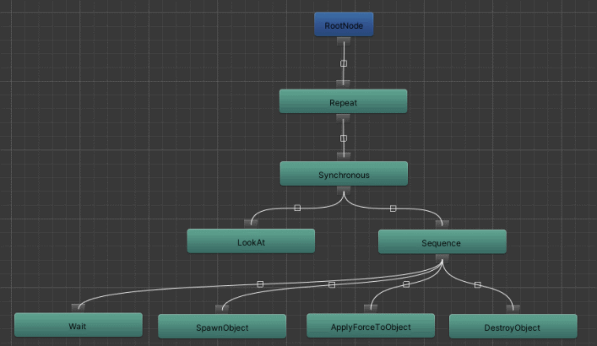Click the output port below RootNode
The height and width of the screenshot is (346, 597).
click(x=344, y=41)
